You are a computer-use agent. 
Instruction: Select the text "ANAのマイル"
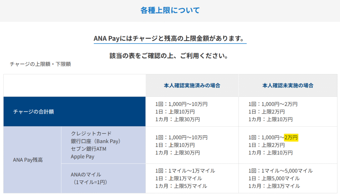[86, 175]
